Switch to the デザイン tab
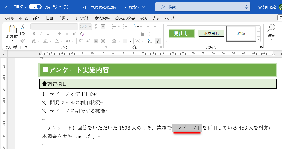Image resolution: width=282 pixels, height=149 pixels. (x=64, y=18)
